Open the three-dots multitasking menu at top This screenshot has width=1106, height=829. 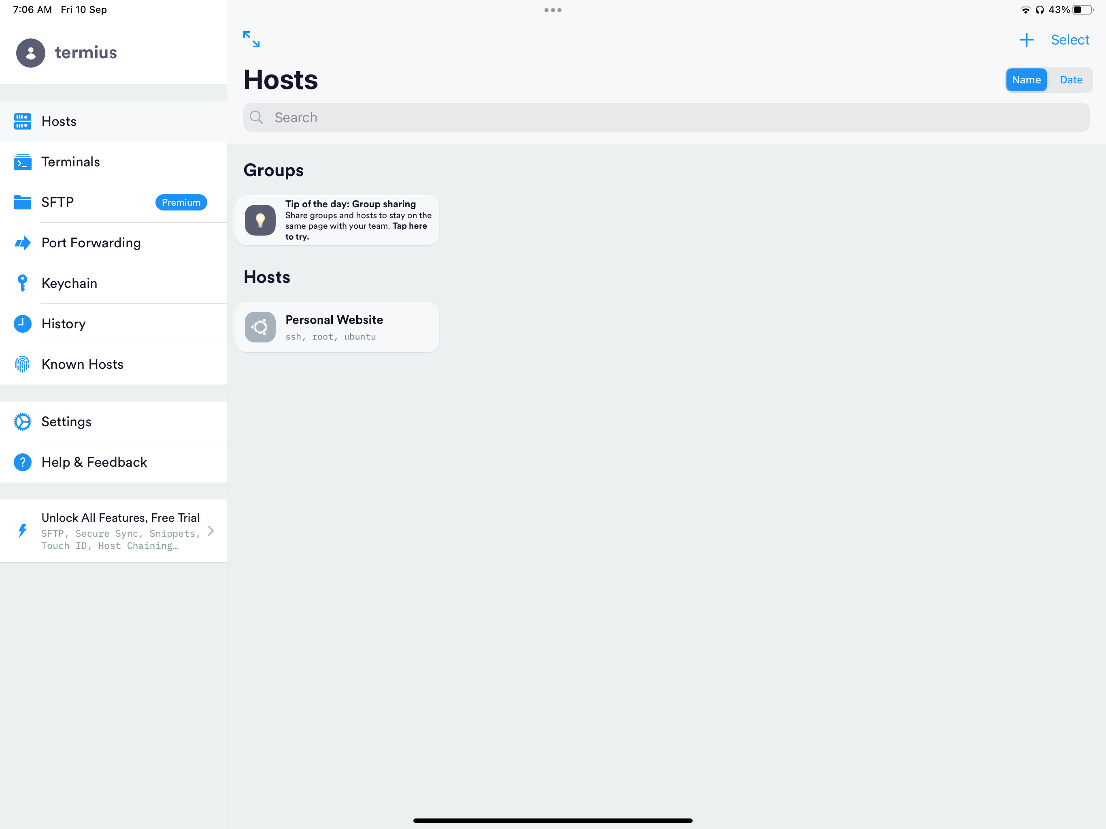coord(553,9)
